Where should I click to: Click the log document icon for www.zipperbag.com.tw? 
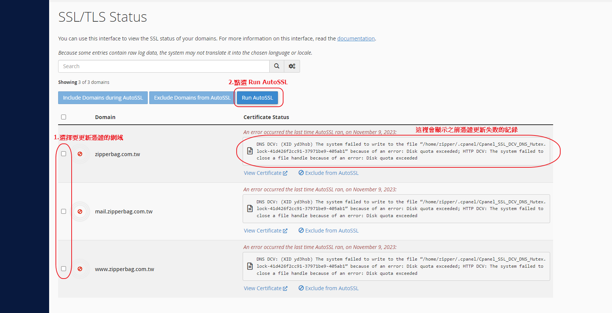250,266
